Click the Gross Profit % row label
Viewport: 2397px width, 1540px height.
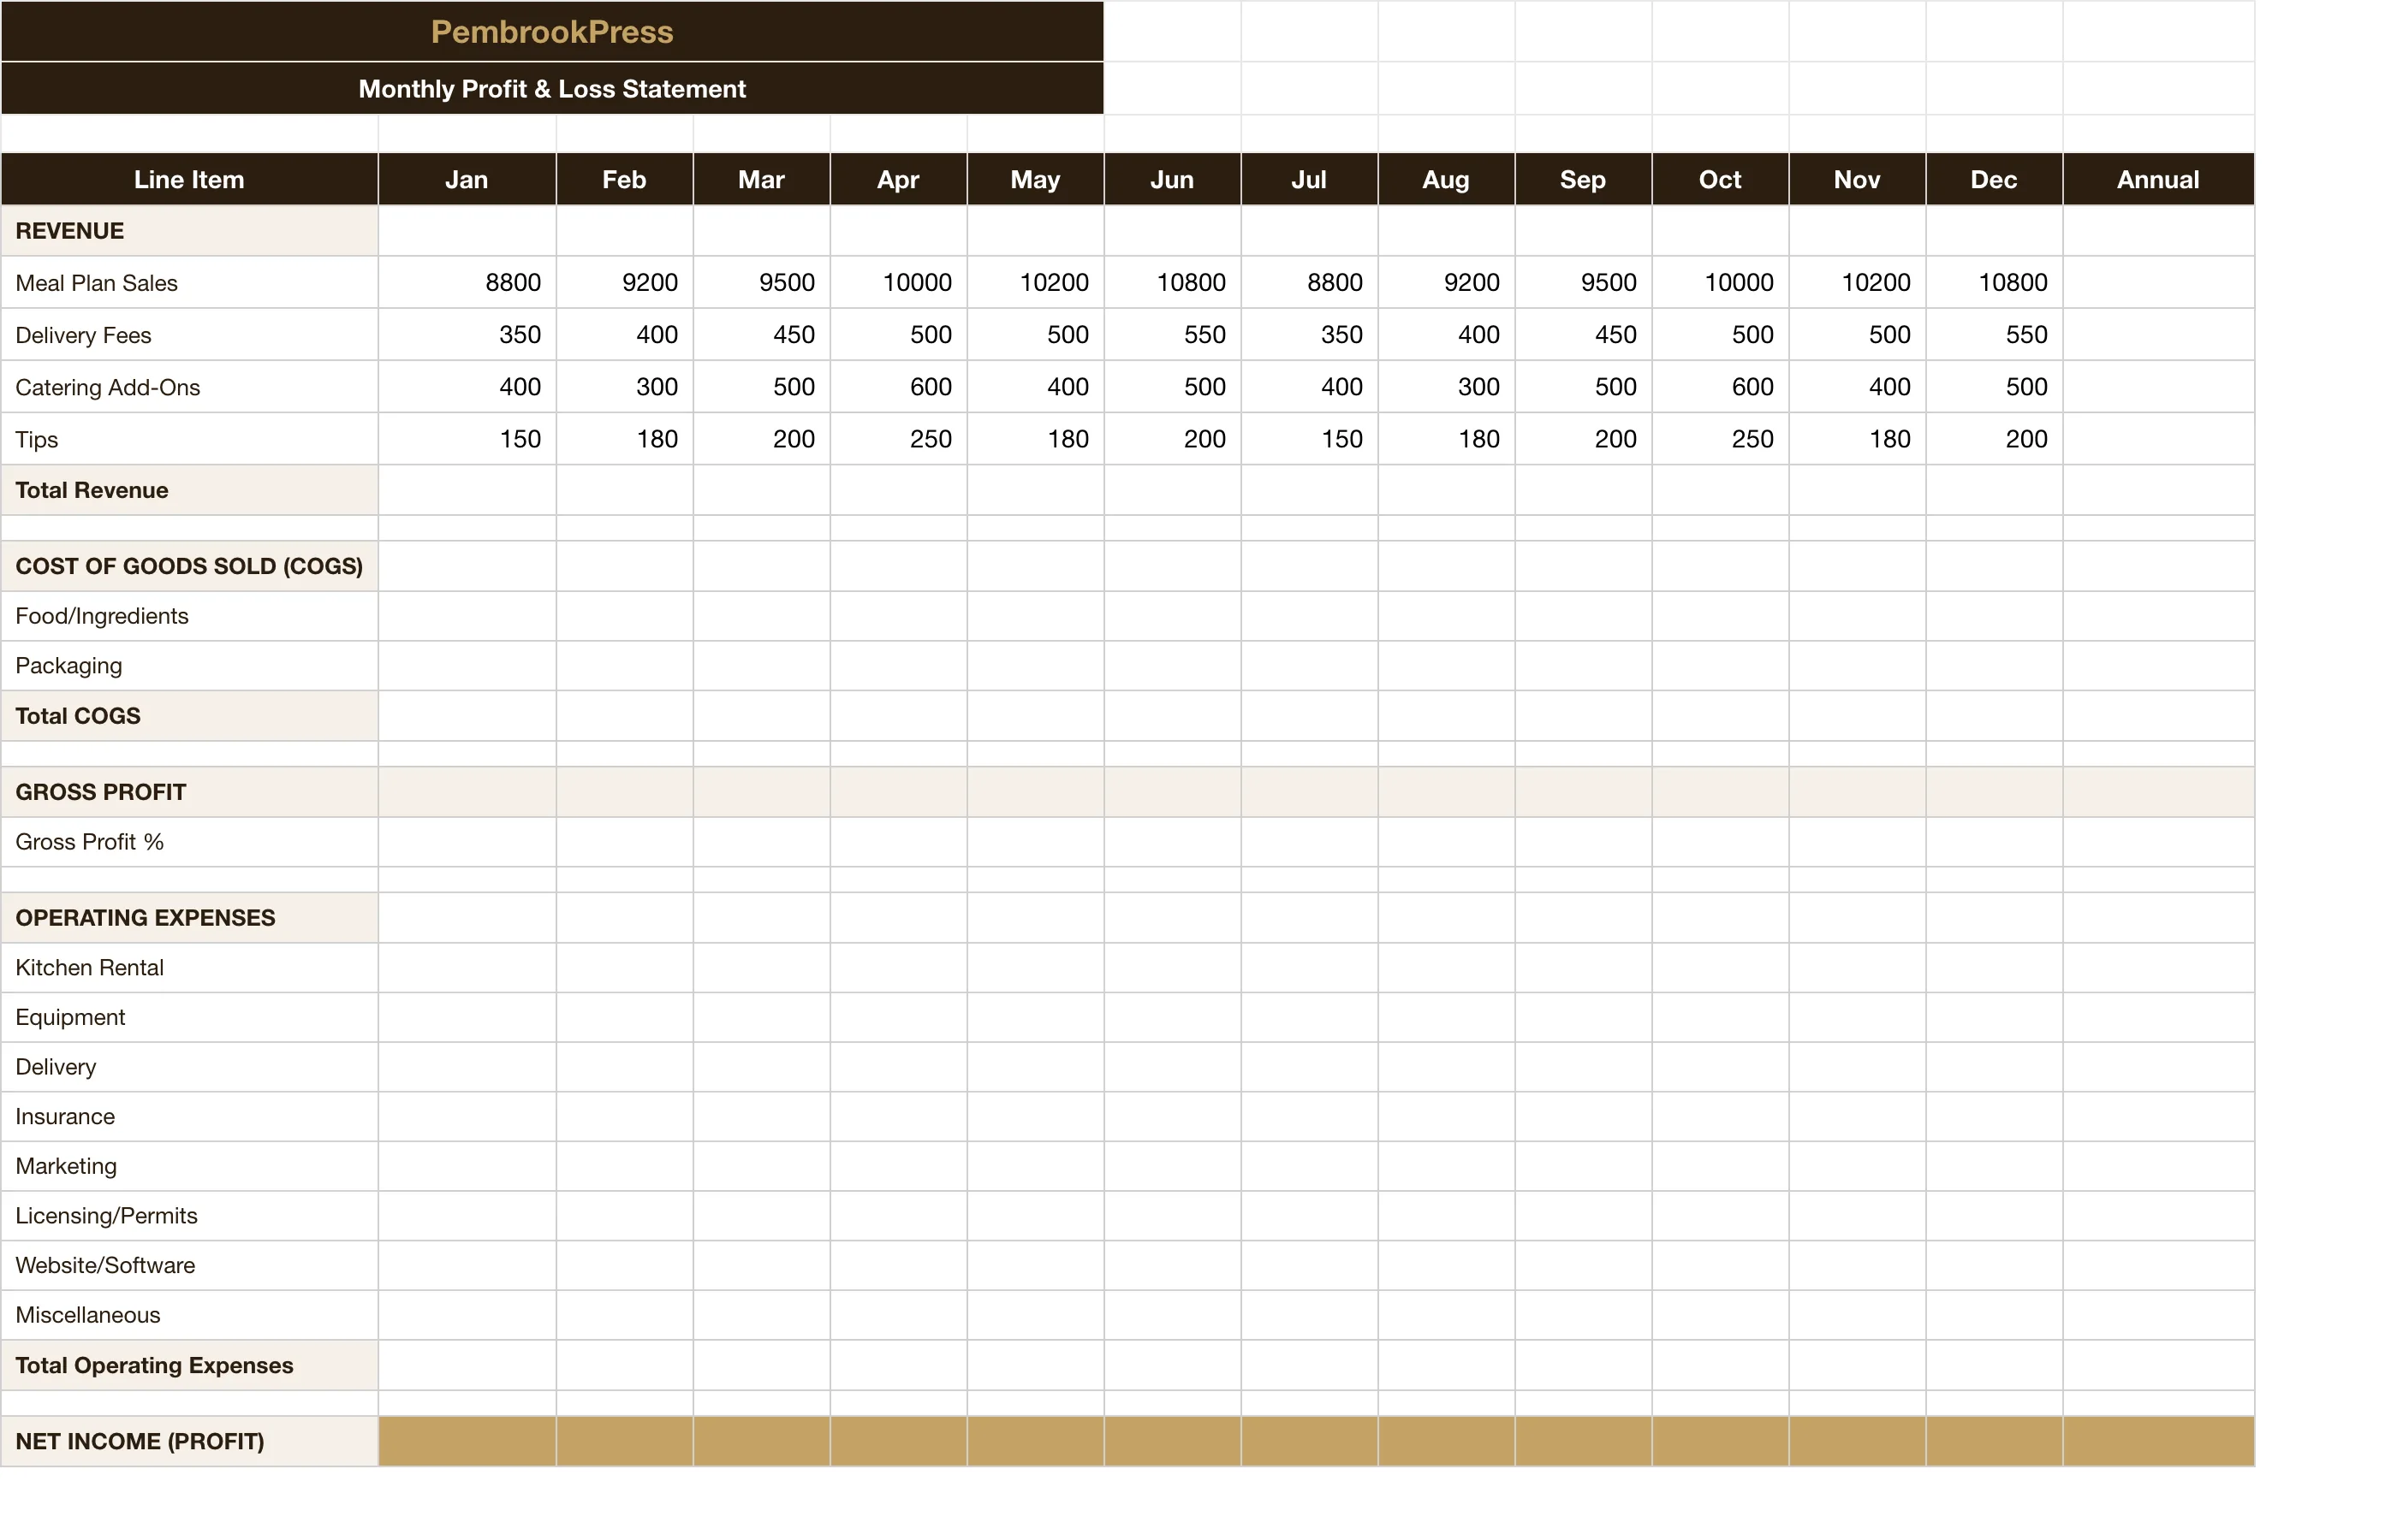coord(189,842)
